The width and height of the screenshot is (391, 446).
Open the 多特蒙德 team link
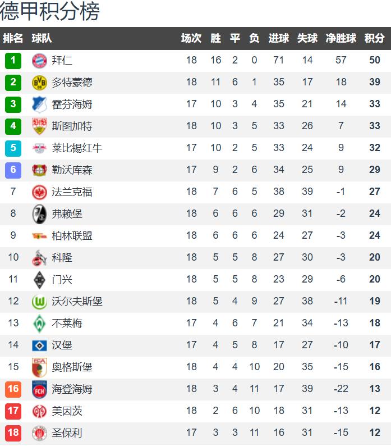point(72,83)
